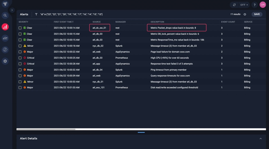Click the 11 results count label
Screen dimensions: 269x149
[235, 14]
